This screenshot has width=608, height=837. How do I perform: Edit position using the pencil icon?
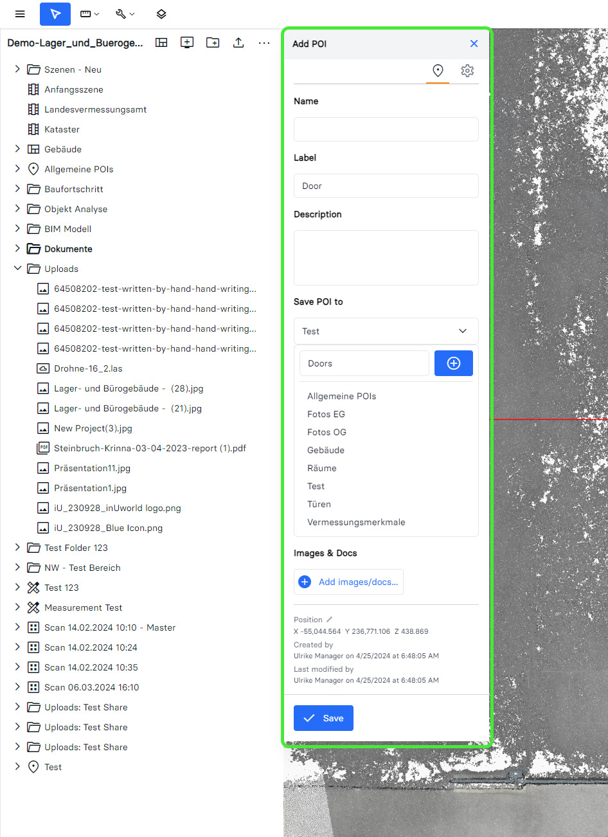(x=330, y=620)
